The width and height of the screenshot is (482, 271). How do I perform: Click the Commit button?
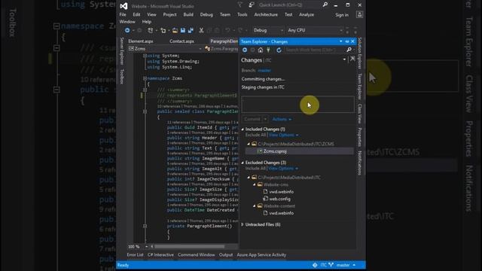pyautogui.click(x=252, y=119)
